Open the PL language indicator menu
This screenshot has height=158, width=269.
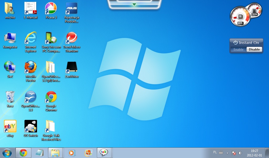215,152
